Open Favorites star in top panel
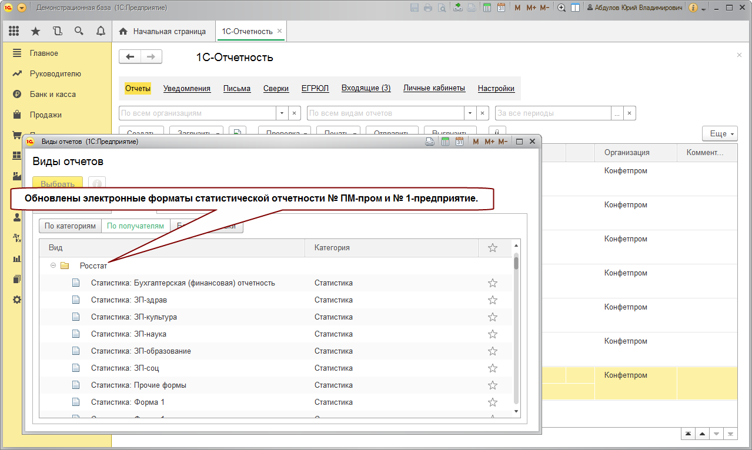The image size is (752, 450). [35, 31]
